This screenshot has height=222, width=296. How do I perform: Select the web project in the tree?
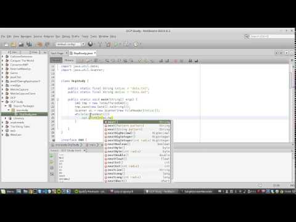click(13, 131)
